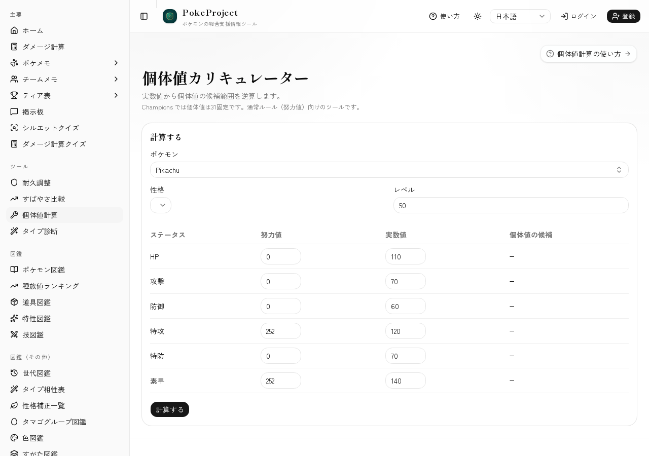Click the 特防 実数値 input
The width and height of the screenshot is (649, 456).
[x=406, y=356]
